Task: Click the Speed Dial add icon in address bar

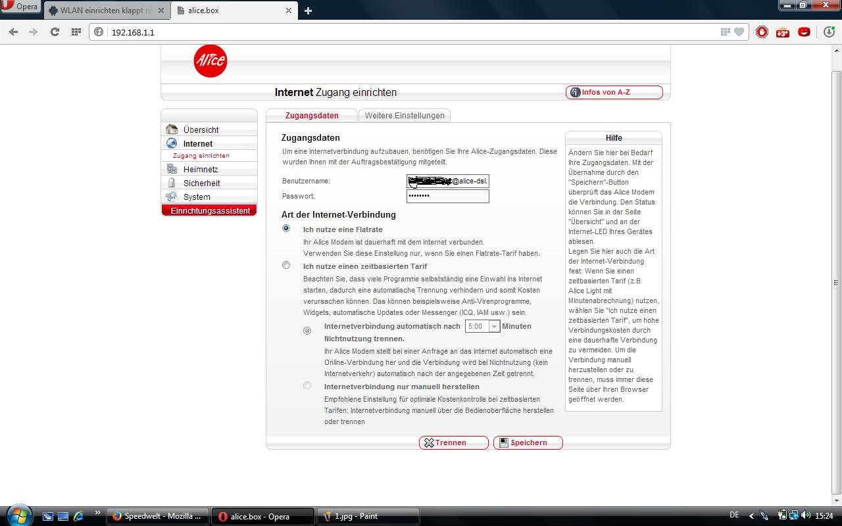Action: pos(725,32)
